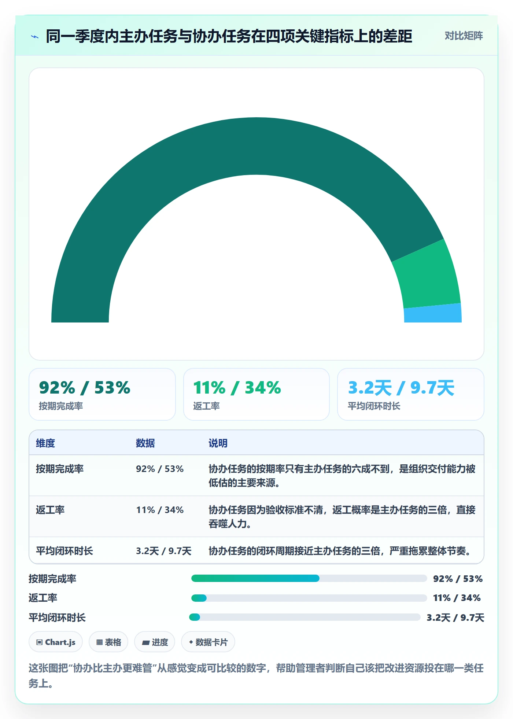Click the 返工率 progress bar

click(309, 598)
